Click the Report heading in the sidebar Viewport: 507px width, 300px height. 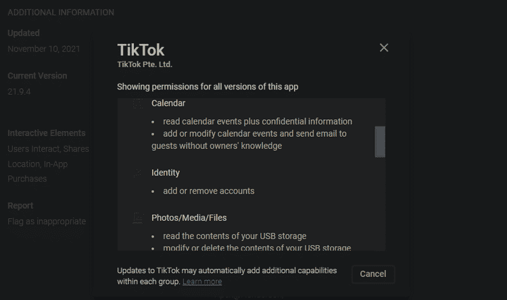coord(20,206)
